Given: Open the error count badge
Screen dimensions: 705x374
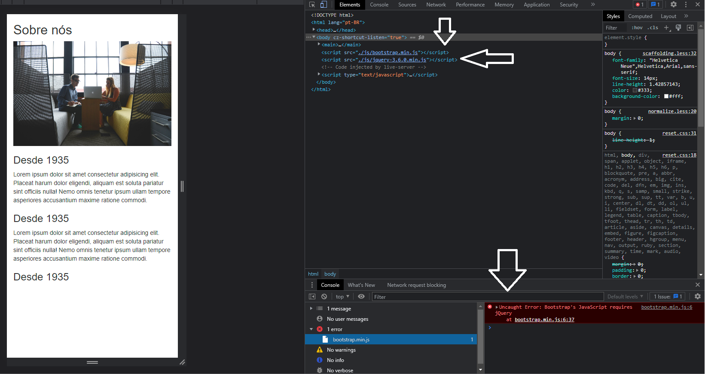Looking at the screenshot, I should point(640,5).
